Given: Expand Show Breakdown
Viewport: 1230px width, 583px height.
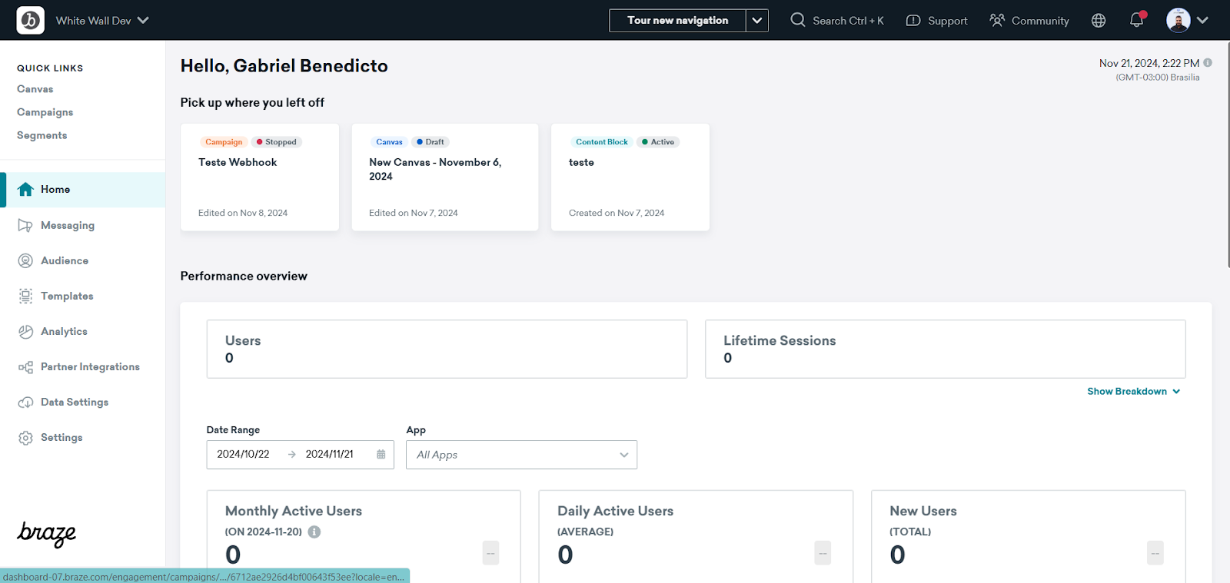Looking at the screenshot, I should pos(1133,391).
